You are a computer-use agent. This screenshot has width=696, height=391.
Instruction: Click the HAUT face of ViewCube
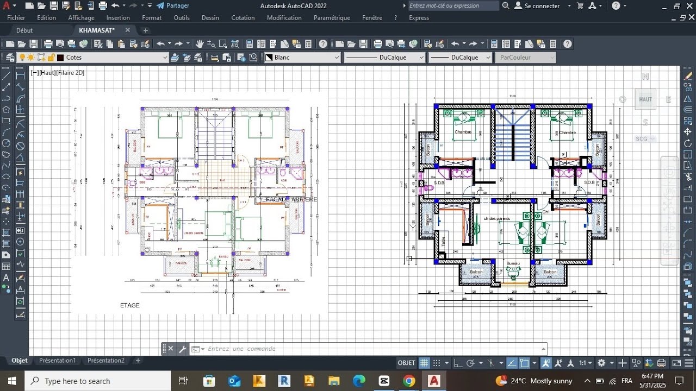click(x=645, y=99)
